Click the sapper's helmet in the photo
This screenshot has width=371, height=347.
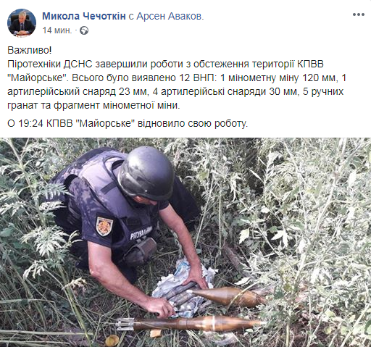click(x=146, y=173)
